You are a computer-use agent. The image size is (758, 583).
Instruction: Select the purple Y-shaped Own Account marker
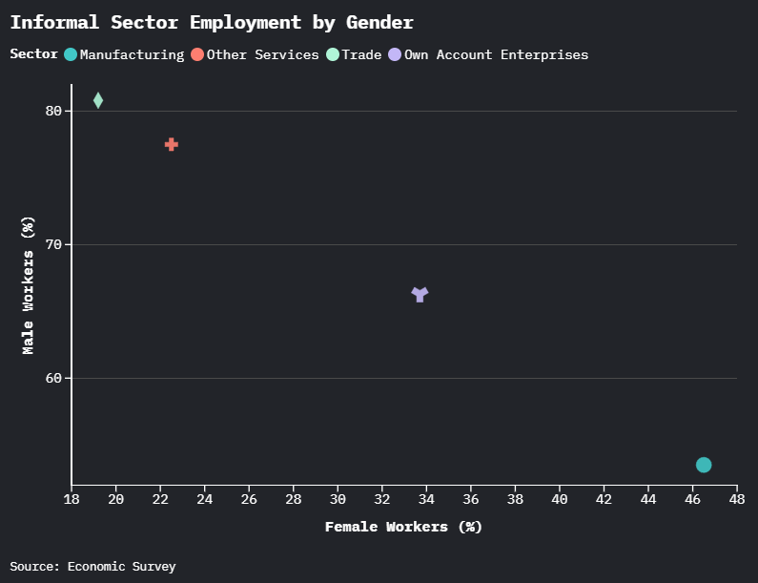click(420, 294)
